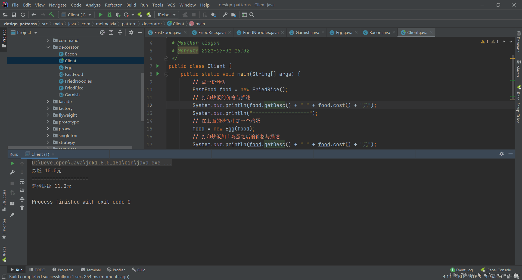The width and height of the screenshot is (522, 280).
Task: Toggle the JRebel Setup Guide stripe
Action: (x=518, y=104)
